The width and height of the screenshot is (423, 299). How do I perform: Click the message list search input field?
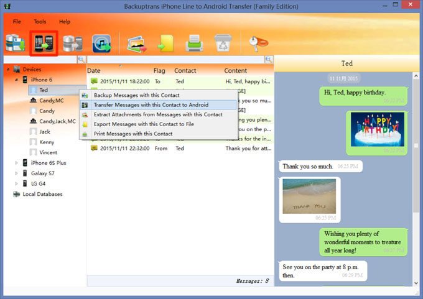[176, 60]
